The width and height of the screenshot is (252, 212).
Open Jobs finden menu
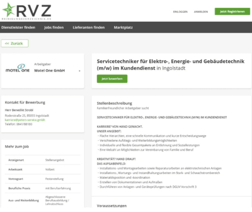tap(54, 27)
